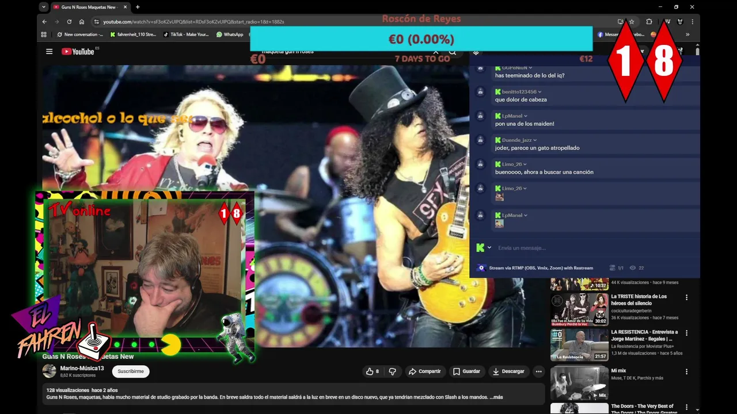Dislike the video with thumbs down
Viewport: 737px width, 414px height.
392,371
